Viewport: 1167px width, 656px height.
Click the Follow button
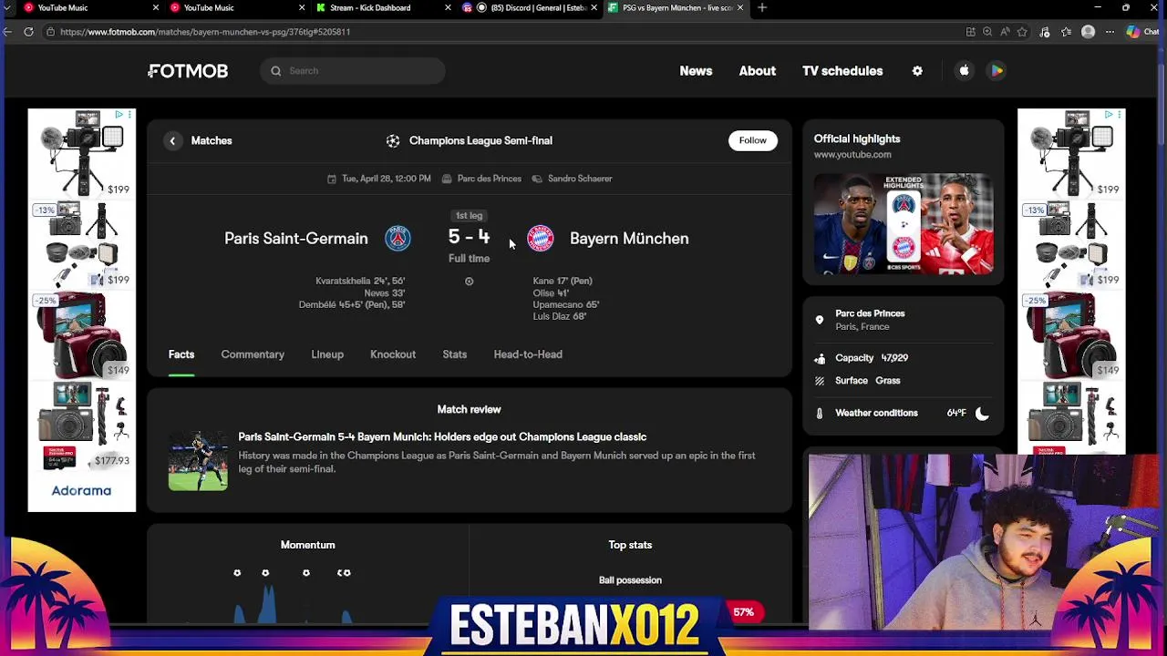click(753, 140)
